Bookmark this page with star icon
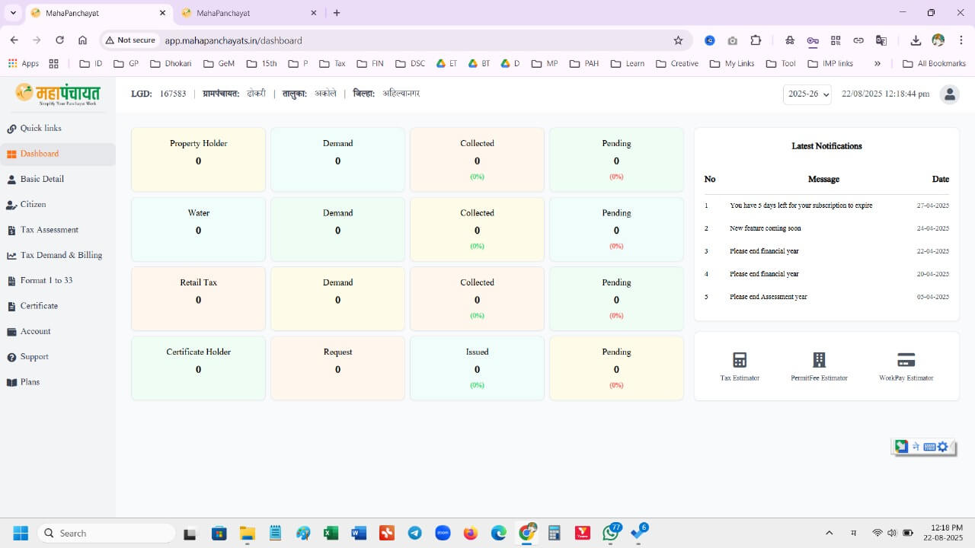 point(678,40)
